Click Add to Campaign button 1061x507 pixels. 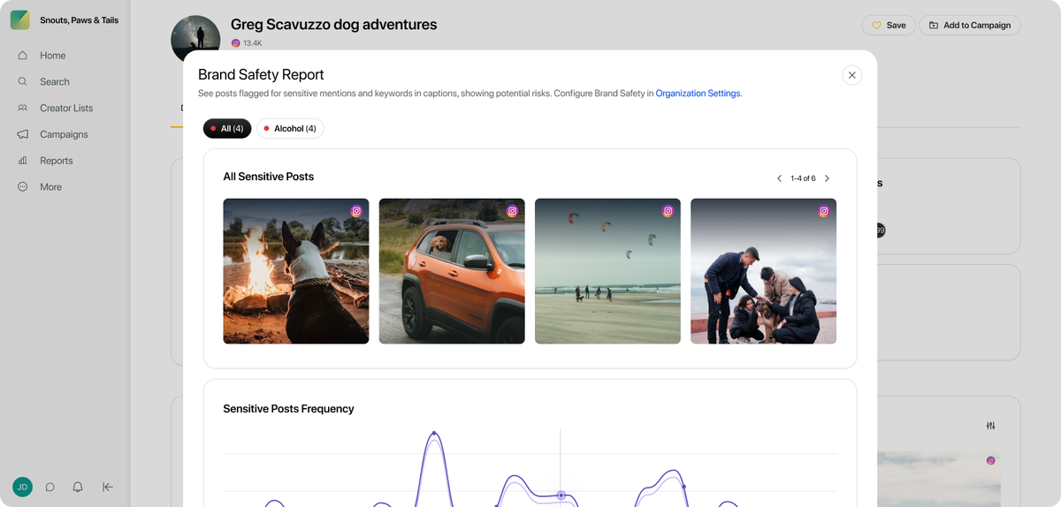tap(969, 26)
